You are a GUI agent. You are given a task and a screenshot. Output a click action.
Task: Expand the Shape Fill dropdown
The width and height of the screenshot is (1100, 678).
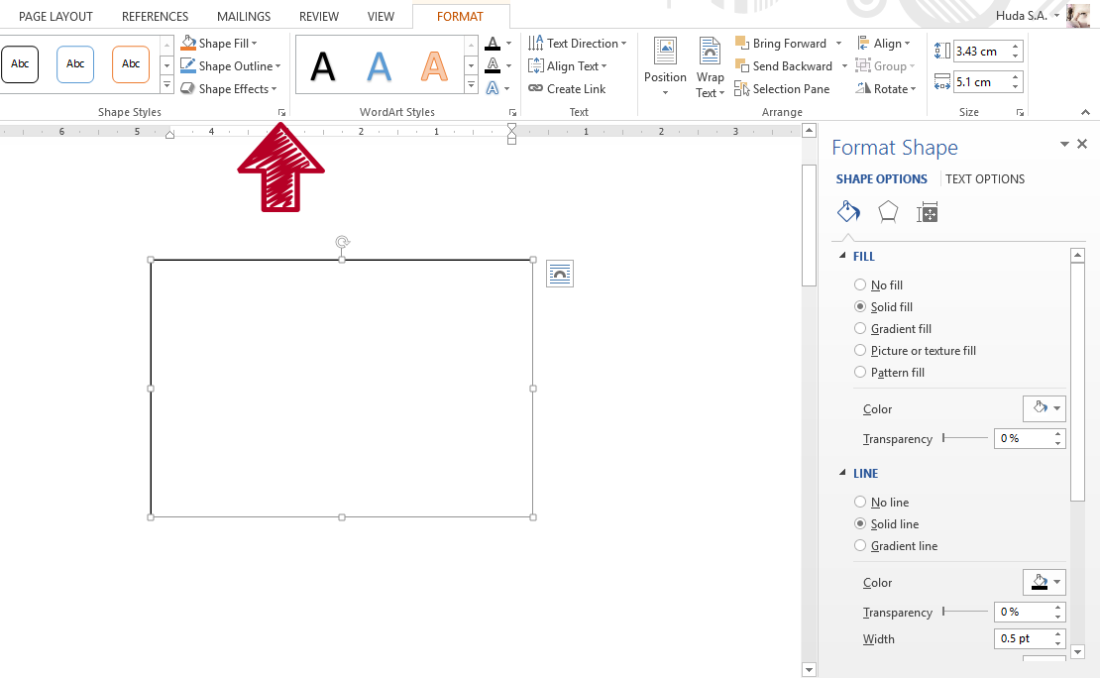click(x=254, y=44)
